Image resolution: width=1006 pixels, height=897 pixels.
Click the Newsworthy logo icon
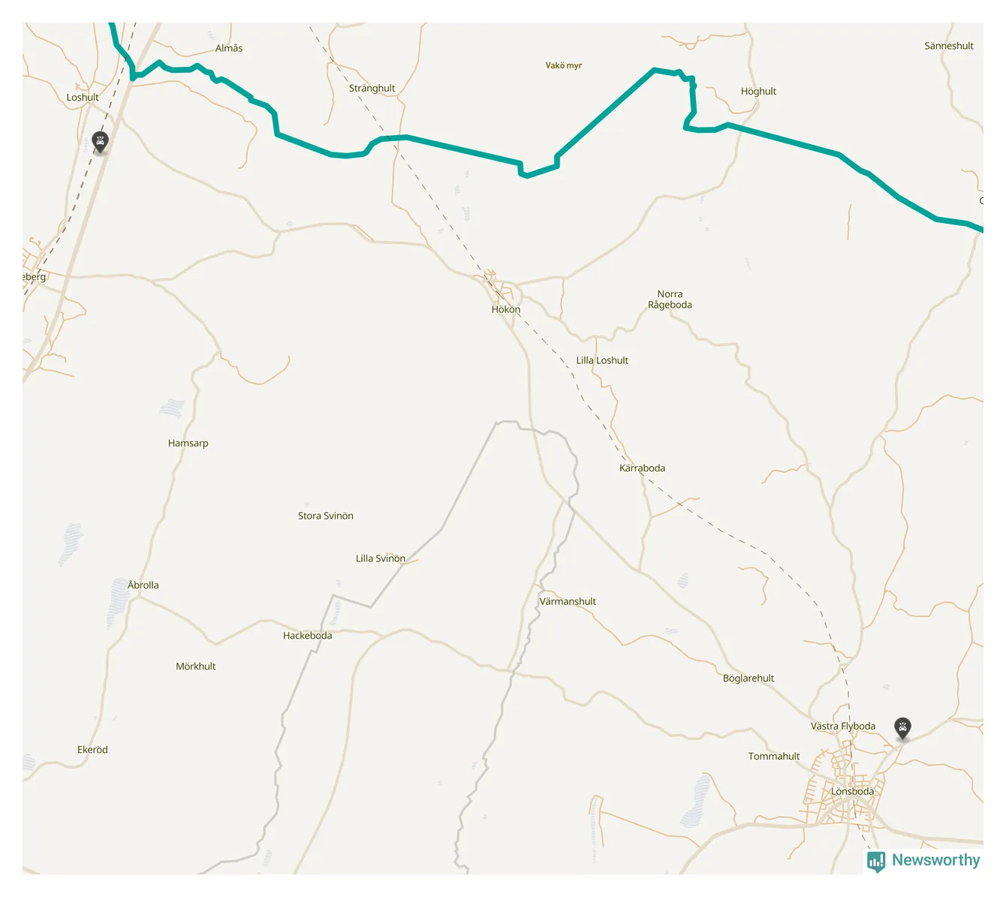tap(876, 861)
